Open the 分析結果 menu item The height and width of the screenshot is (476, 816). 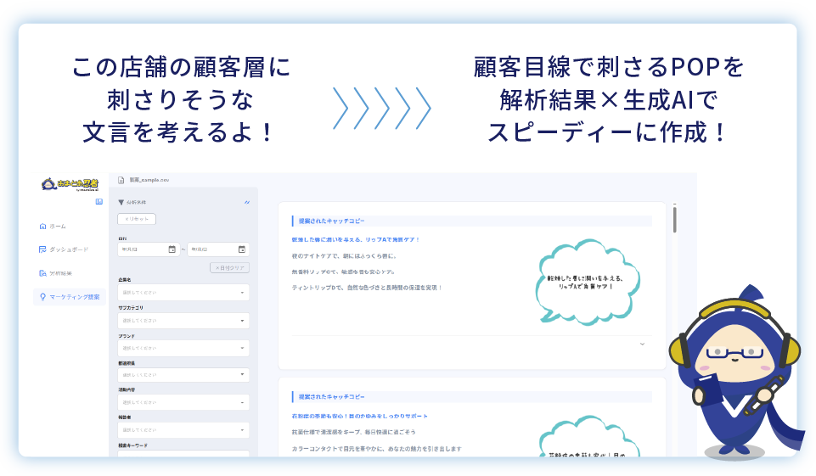(56, 273)
